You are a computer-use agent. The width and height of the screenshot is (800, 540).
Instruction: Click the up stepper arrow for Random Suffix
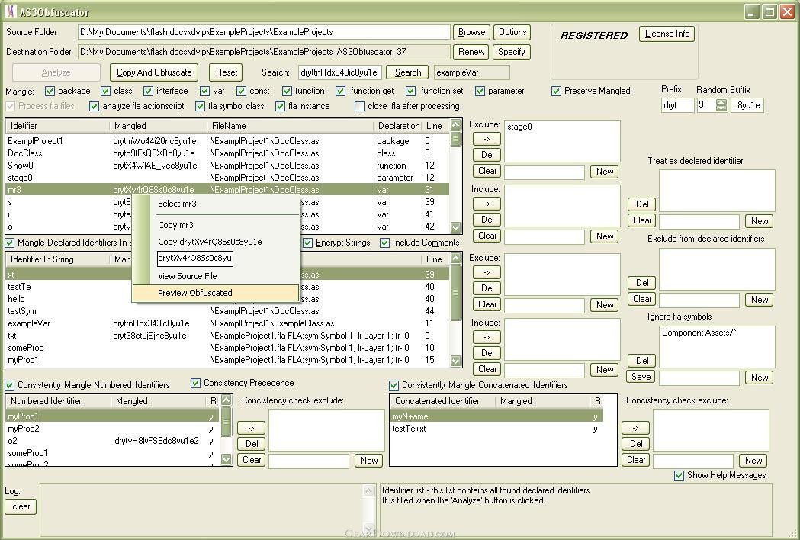click(x=721, y=101)
